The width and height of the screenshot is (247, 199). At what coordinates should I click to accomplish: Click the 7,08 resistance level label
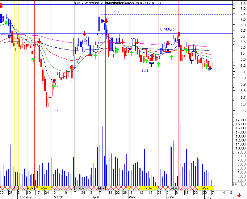pos(117,12)
